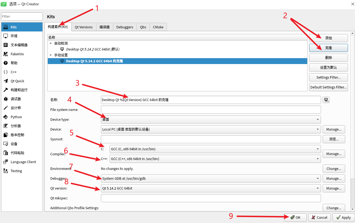This screenshot has width=355, height=223.
Task: Open the 文本编辑器 settings category
Action: (22, 45)
